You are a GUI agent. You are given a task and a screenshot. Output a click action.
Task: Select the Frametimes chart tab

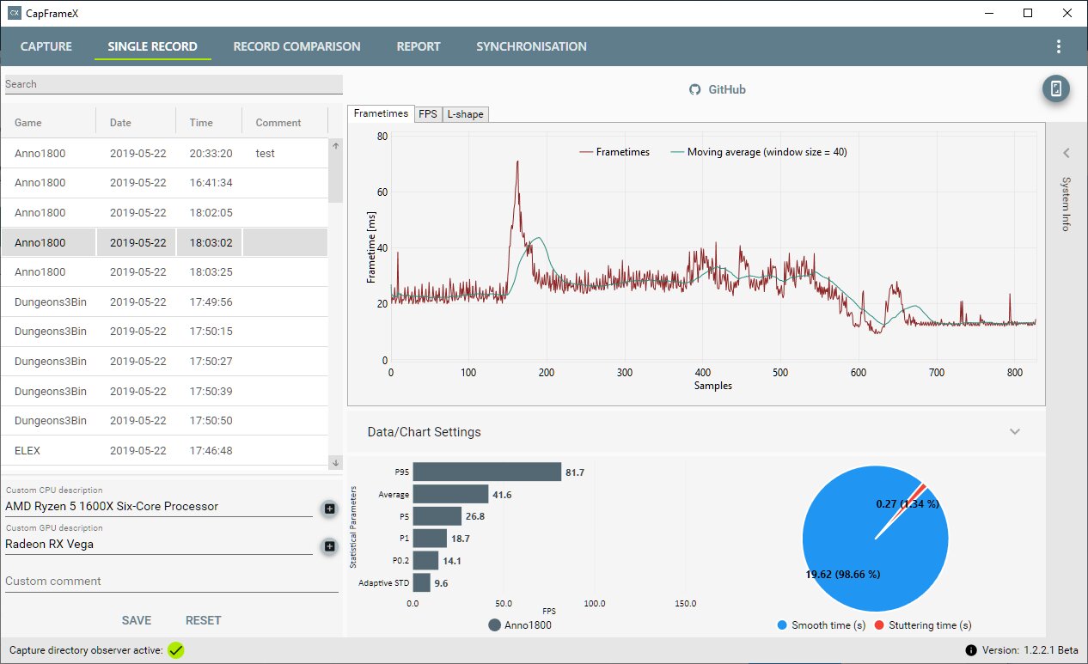381,113
